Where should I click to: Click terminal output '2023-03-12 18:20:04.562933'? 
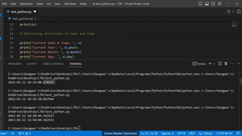[31, 116]
